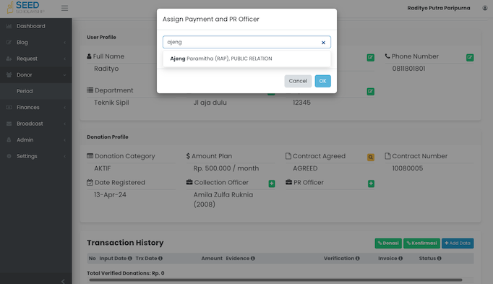Click Evidence info icon
The height and width of the screenshot is (284, 493).
[x=253, y=258]
